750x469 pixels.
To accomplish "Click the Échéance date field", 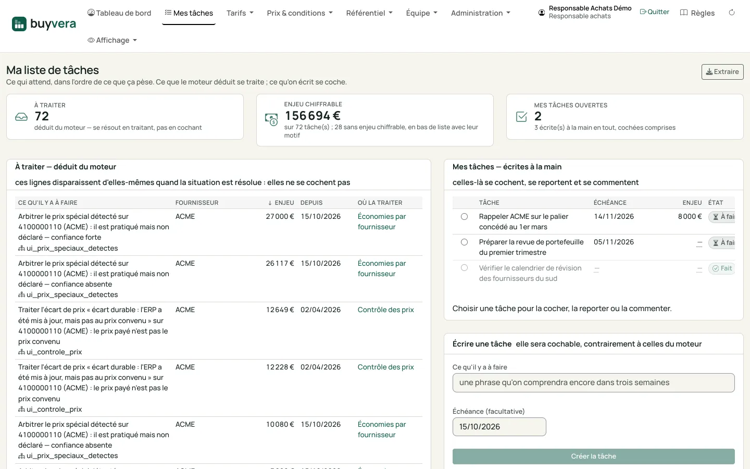I will tap(499, 427).
